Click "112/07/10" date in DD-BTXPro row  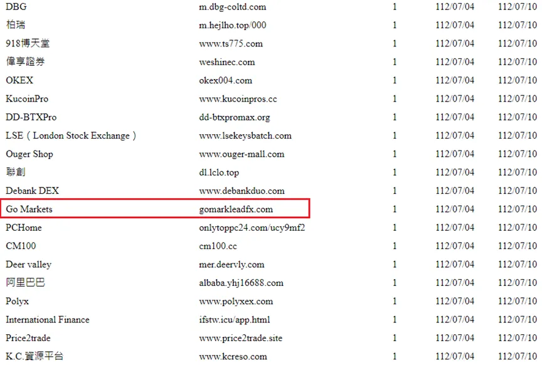coord(518,117)
